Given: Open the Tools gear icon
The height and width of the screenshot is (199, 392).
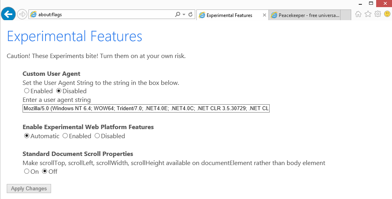Looking at the screenshot, I should pyautogui.click(x=378, y=14).
